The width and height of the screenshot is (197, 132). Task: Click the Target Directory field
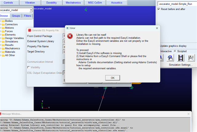coord(64,52)
